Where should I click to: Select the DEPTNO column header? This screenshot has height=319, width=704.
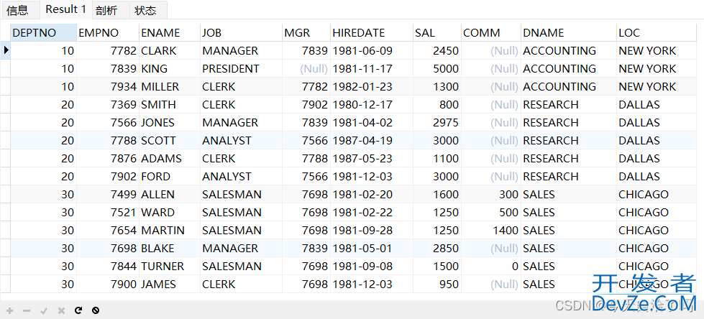tap(44, 33)
